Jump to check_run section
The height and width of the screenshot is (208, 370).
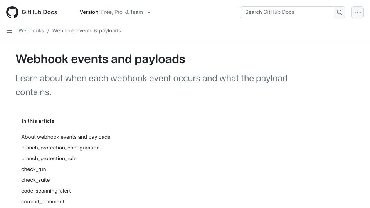point(34,169)
